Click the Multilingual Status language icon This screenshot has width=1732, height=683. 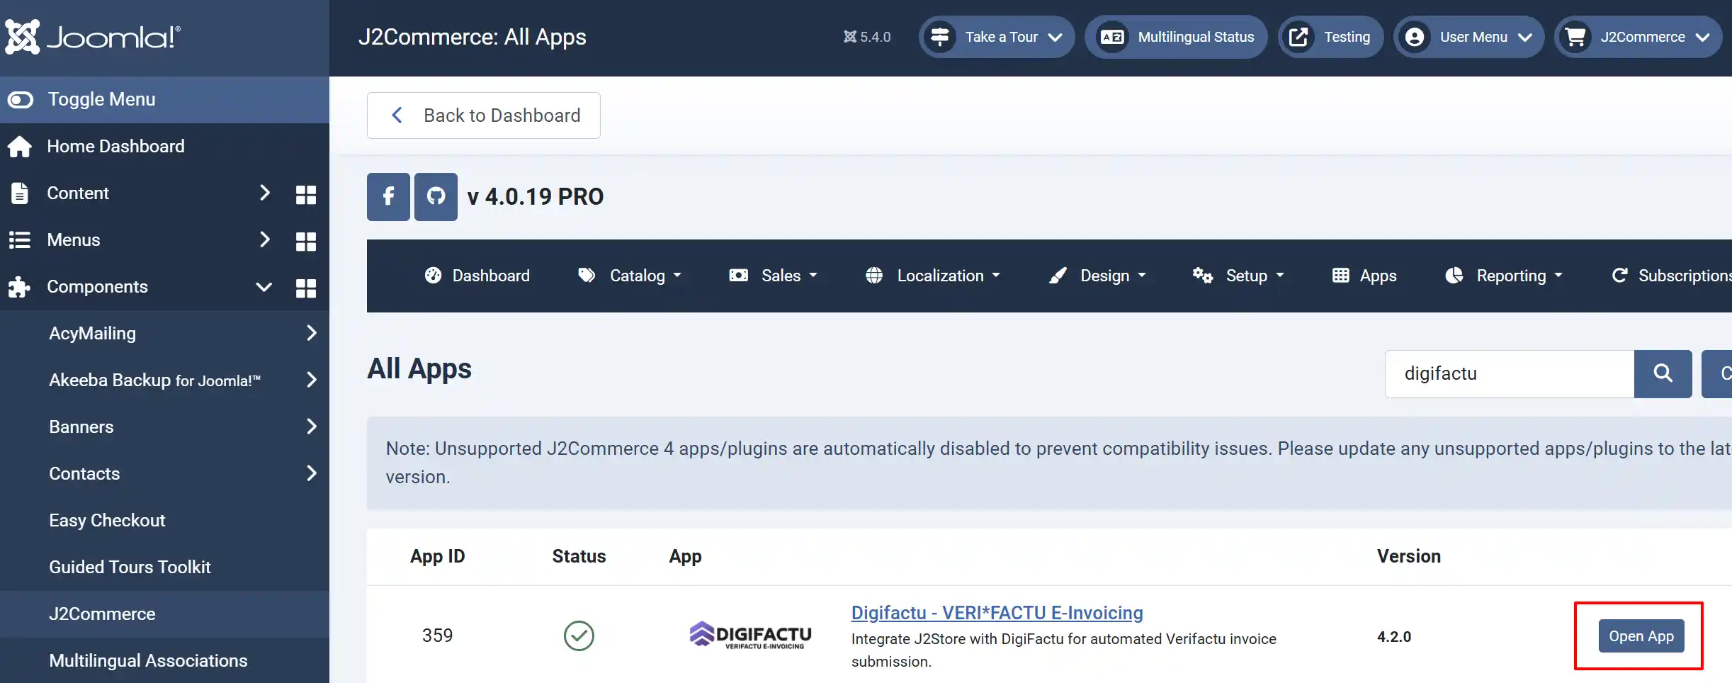[1112, 37]
